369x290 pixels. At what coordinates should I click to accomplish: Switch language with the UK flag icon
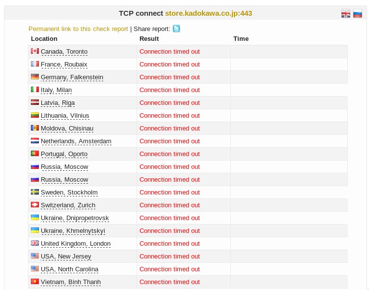(346, 14)
